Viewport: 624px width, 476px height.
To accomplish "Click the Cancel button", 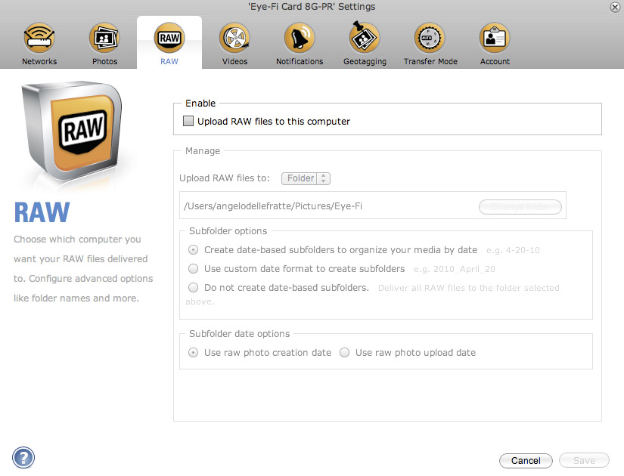I will [x=526, y=460].
